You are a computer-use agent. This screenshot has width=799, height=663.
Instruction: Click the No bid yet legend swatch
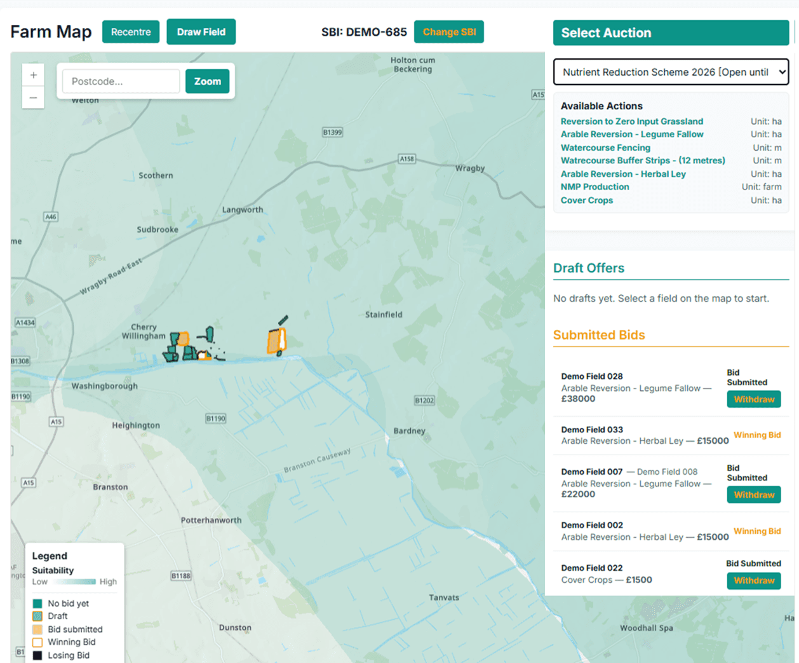click(x=37, y=603)
